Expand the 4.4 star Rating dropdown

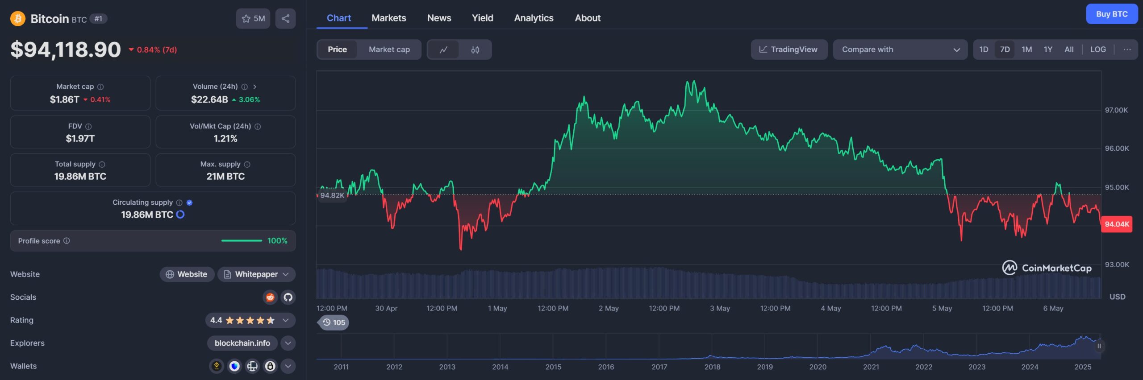[x=250, y=320]
